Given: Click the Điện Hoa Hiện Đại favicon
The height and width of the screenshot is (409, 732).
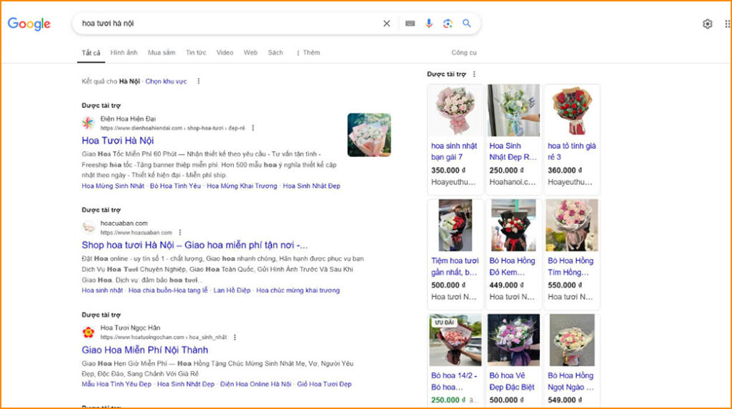Looking at the screenshot, I should 88,123.
